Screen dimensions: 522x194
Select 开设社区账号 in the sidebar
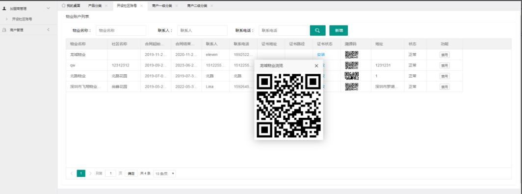pos(22,19)
